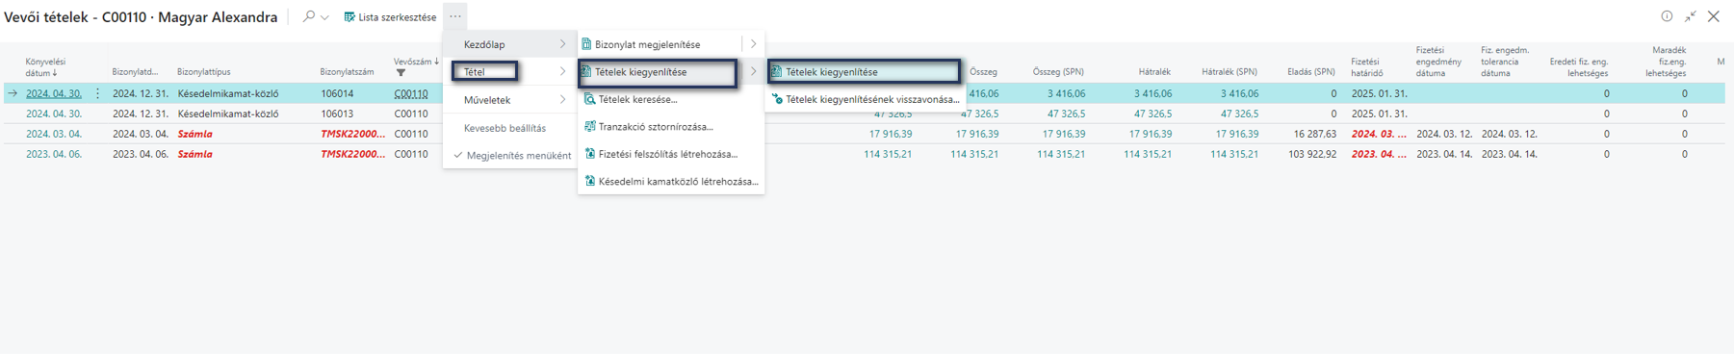Close the Vevői tételek page
Viewport: 1734px width, 354px height.
[1714, 16]
